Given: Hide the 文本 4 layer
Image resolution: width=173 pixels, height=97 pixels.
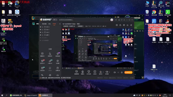Looking at the screenshot, I should click(x=41, y=27).
